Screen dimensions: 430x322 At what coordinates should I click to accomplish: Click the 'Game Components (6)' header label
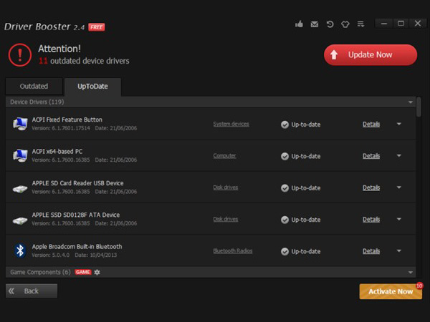point(40,272)
